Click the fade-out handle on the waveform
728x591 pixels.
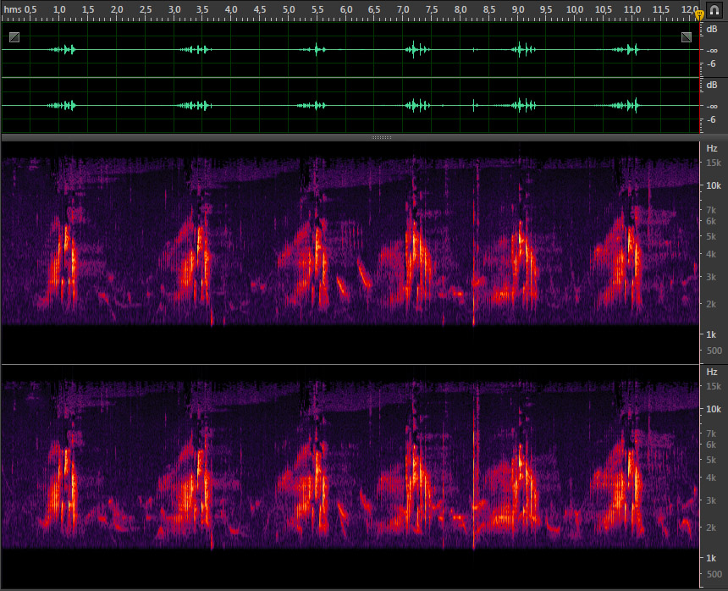coord(687,37)
